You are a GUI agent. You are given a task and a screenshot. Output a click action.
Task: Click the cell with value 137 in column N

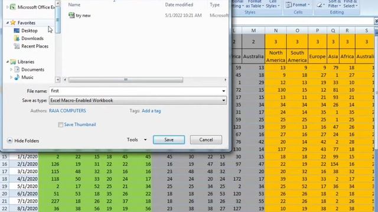276,149
